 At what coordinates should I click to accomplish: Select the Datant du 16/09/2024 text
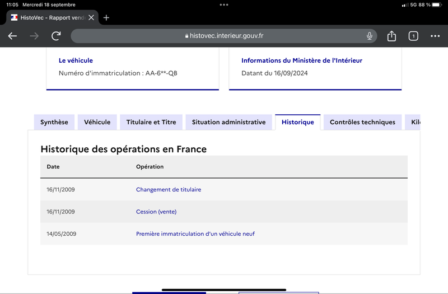[274, 73]
